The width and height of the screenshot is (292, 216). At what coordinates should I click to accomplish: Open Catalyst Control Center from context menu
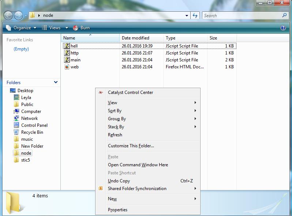coord(148,92)
